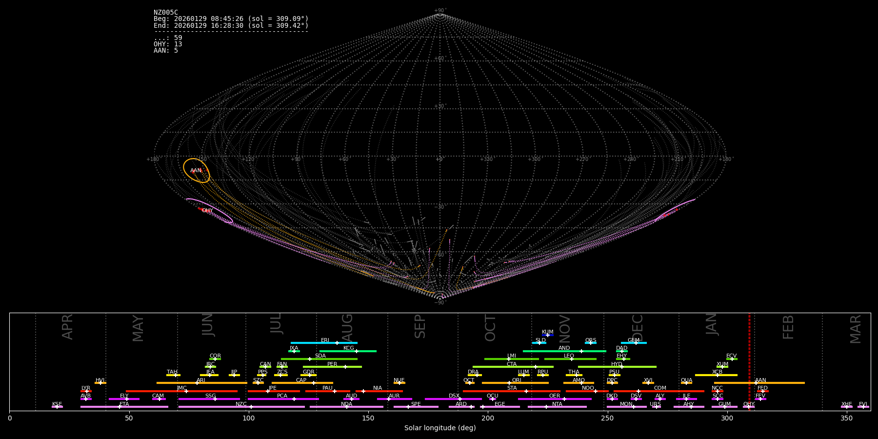Screen dimensions: 878x439
Task: Click the QUA shower label
Action: [x=687, y=380]
